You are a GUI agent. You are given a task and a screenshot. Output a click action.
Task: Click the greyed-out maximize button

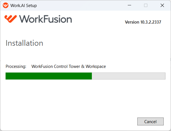point(146,5)
